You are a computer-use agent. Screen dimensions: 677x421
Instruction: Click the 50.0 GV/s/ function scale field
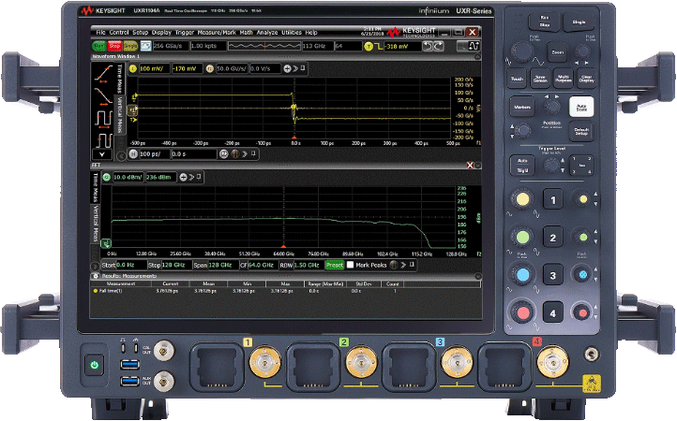(x=232, y=68)
